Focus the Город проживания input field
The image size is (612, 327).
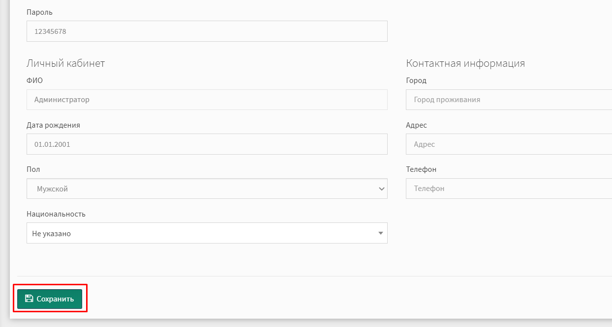tap(509, 100)
